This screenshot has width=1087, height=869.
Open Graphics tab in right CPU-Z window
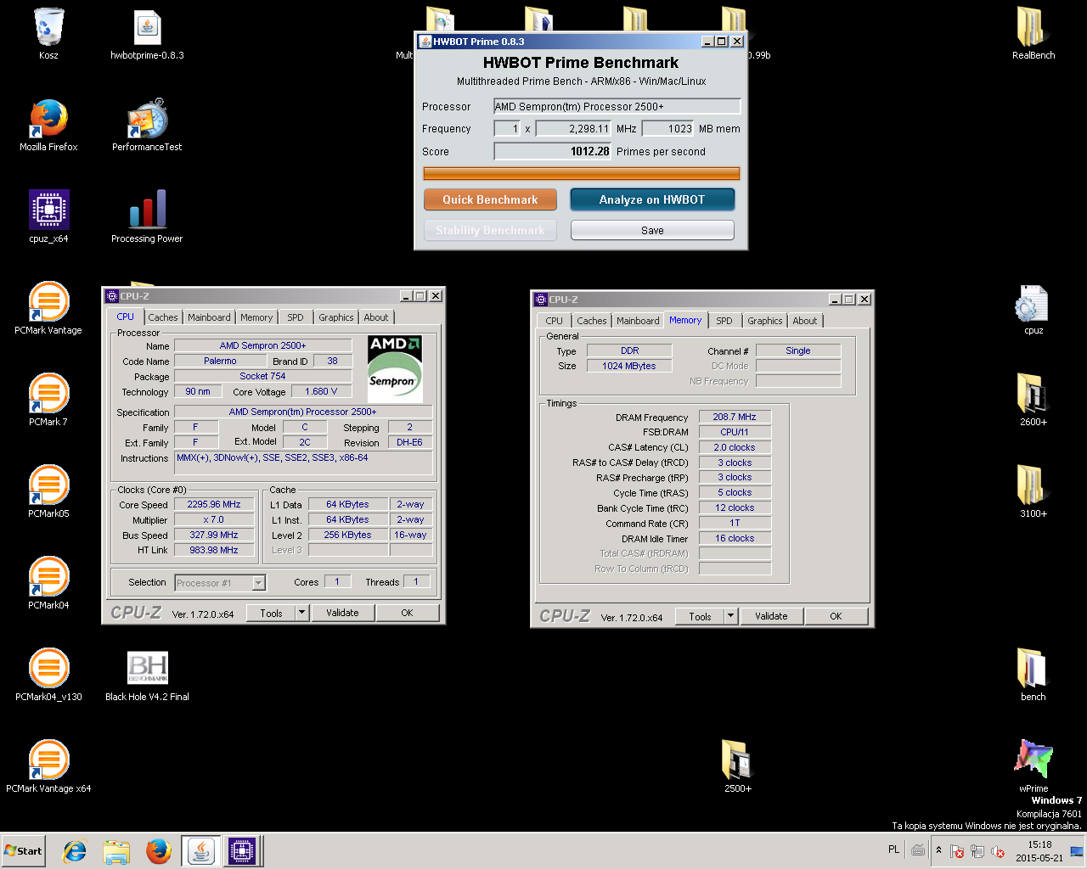(765, 321)
